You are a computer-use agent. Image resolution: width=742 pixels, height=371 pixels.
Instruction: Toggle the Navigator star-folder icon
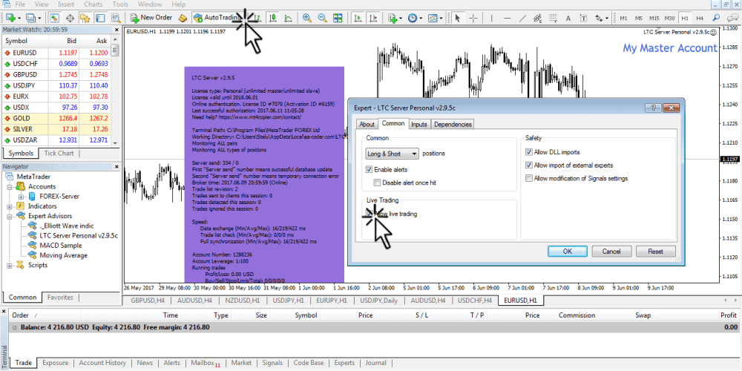[x=85, y=18]
